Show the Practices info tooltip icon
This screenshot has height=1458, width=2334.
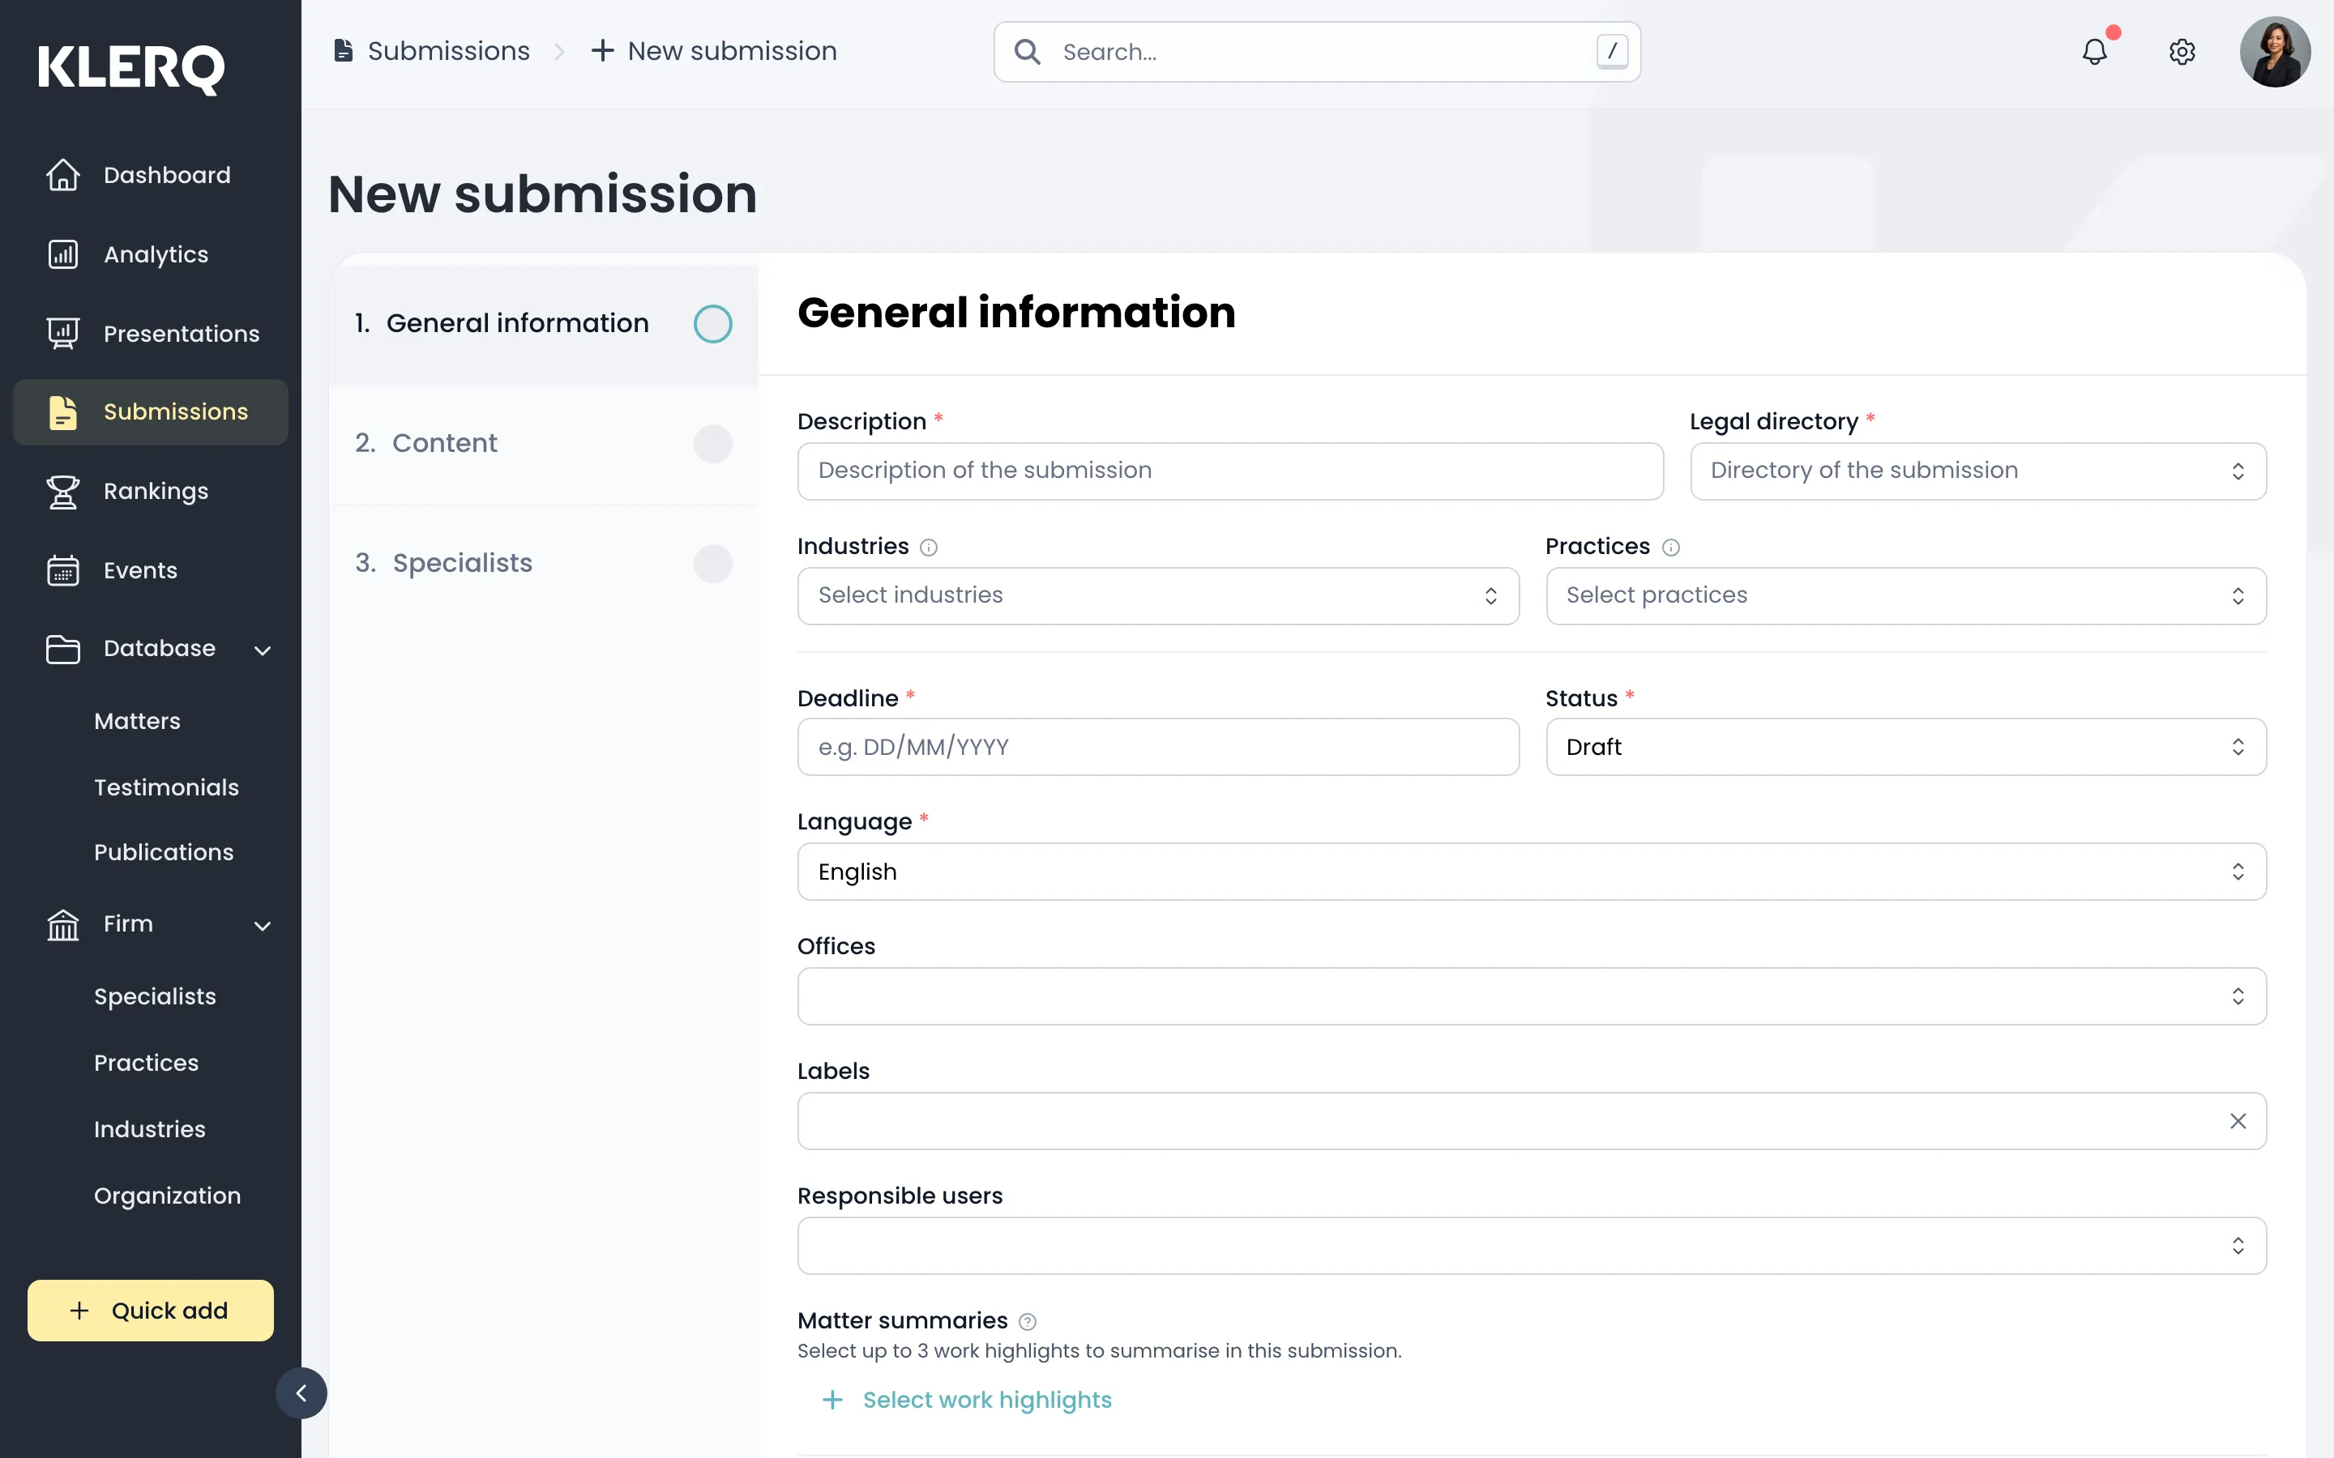pyautogui.click(x=1671, y=548)
